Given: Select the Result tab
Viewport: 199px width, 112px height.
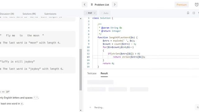Looking at the screenshot, I should coord(104,73).
